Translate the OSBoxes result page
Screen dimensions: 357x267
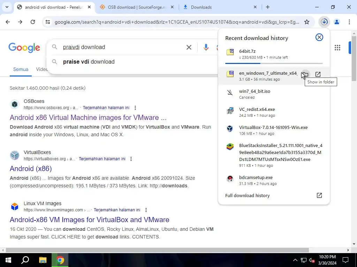click(x=106, y=108)
